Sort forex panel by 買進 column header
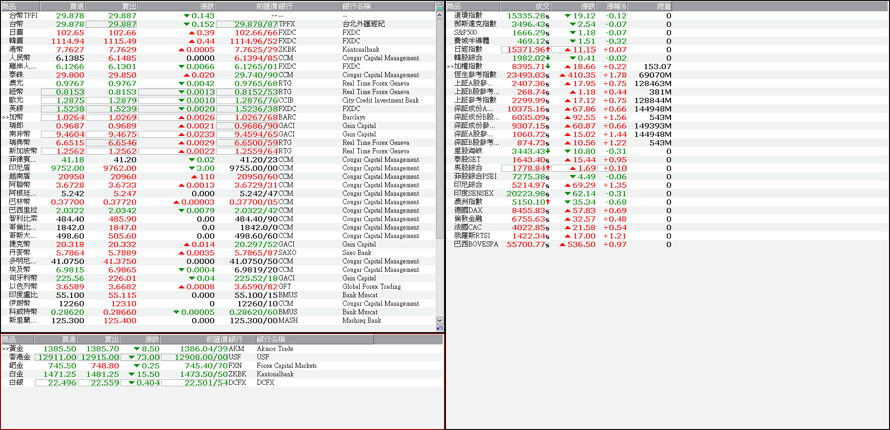The height and width of the screenshot is (430, 890). [x=63, y=6]
